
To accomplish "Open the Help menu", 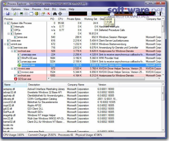I will tap(71, 9).
